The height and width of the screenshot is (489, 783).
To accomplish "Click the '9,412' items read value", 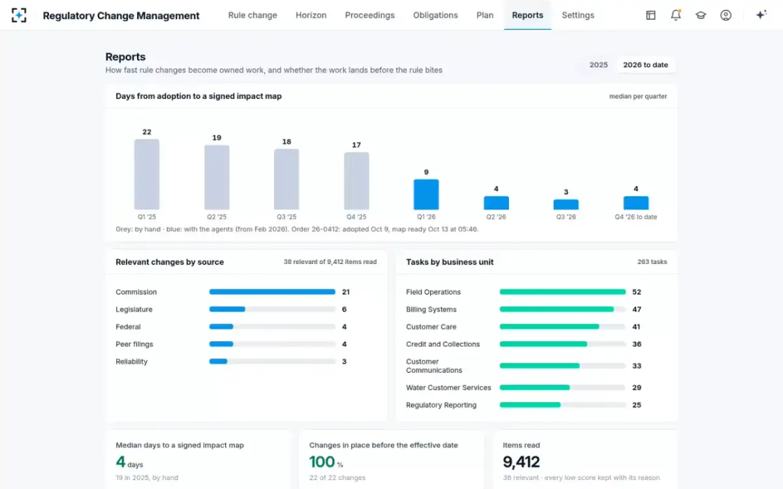I will pos(521,462).
